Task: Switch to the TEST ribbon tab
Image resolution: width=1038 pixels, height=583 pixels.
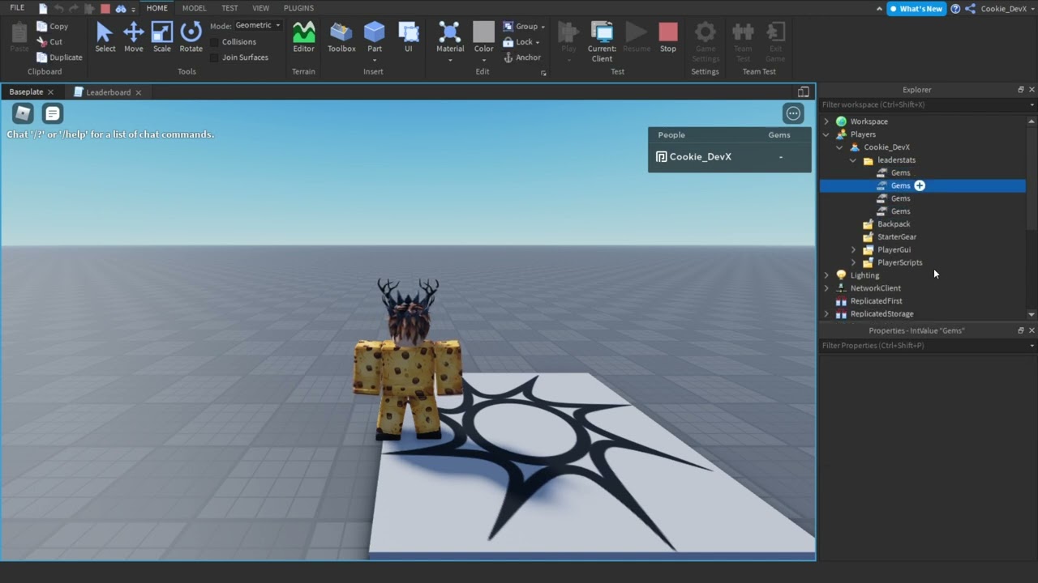Action: point(229,8)
